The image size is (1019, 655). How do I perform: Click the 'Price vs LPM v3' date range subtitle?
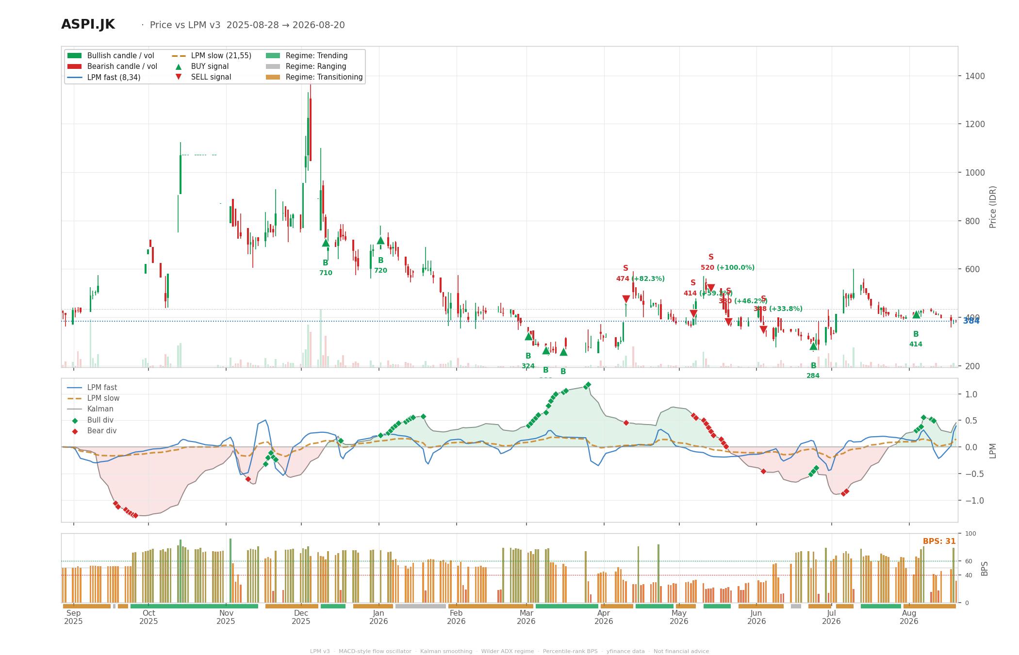(247, 25)
